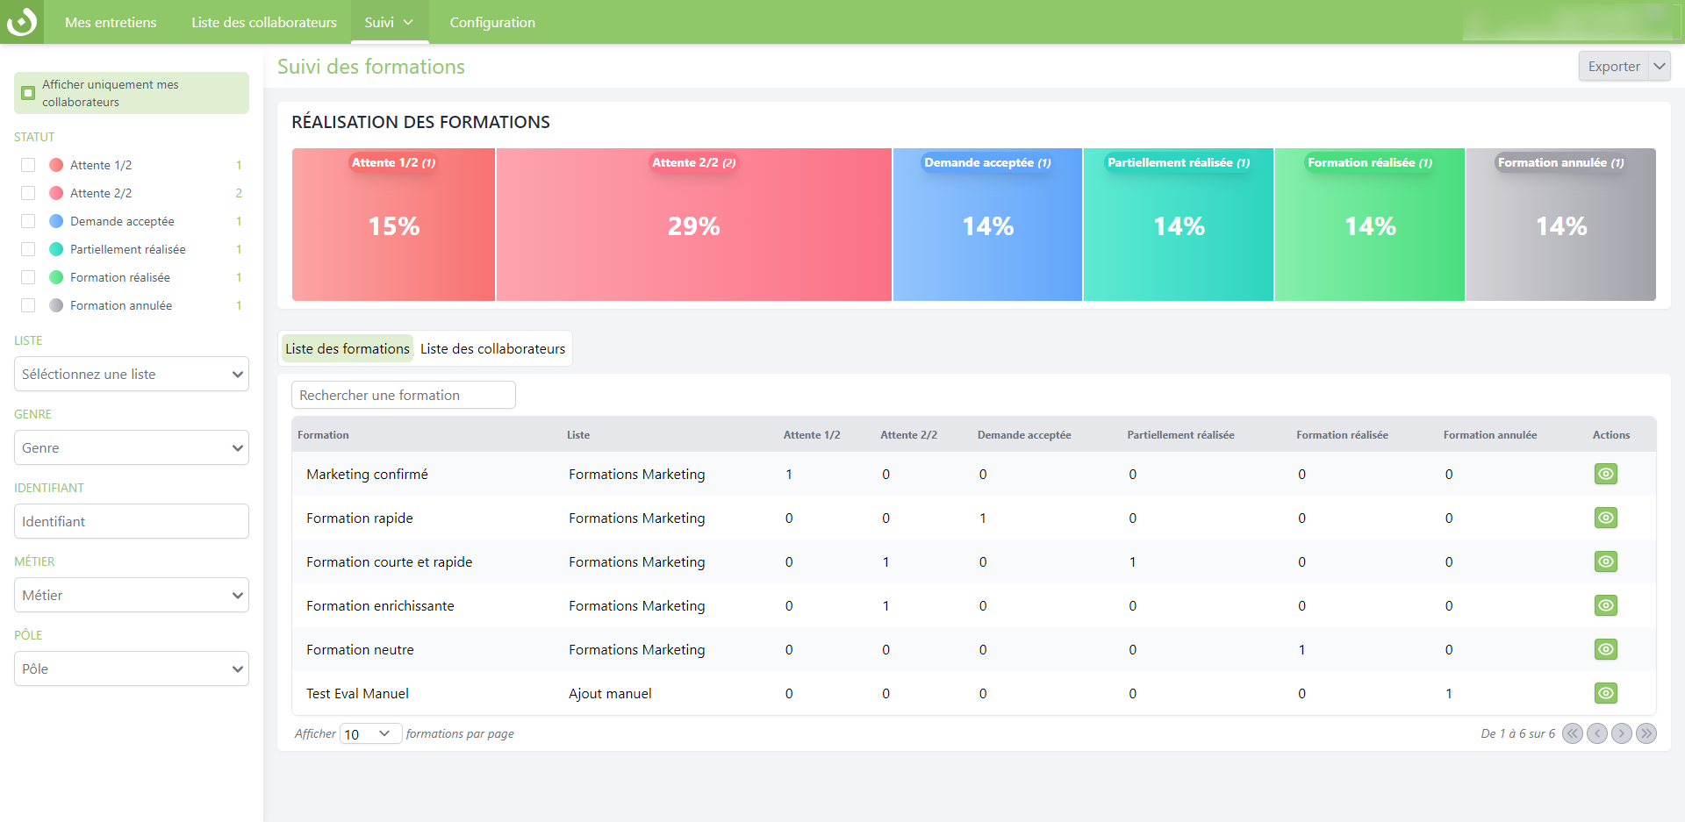Open the Configuration menu item
The width and height of the screenshot is (1685, 822).
pyautogui.click(x=491, y=22)
